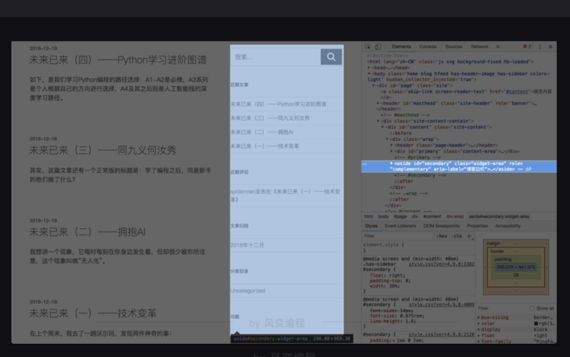Screen dimensions: 570x357
Task: Expand the box-sizing computed property
Action: (x=479, y=317)
